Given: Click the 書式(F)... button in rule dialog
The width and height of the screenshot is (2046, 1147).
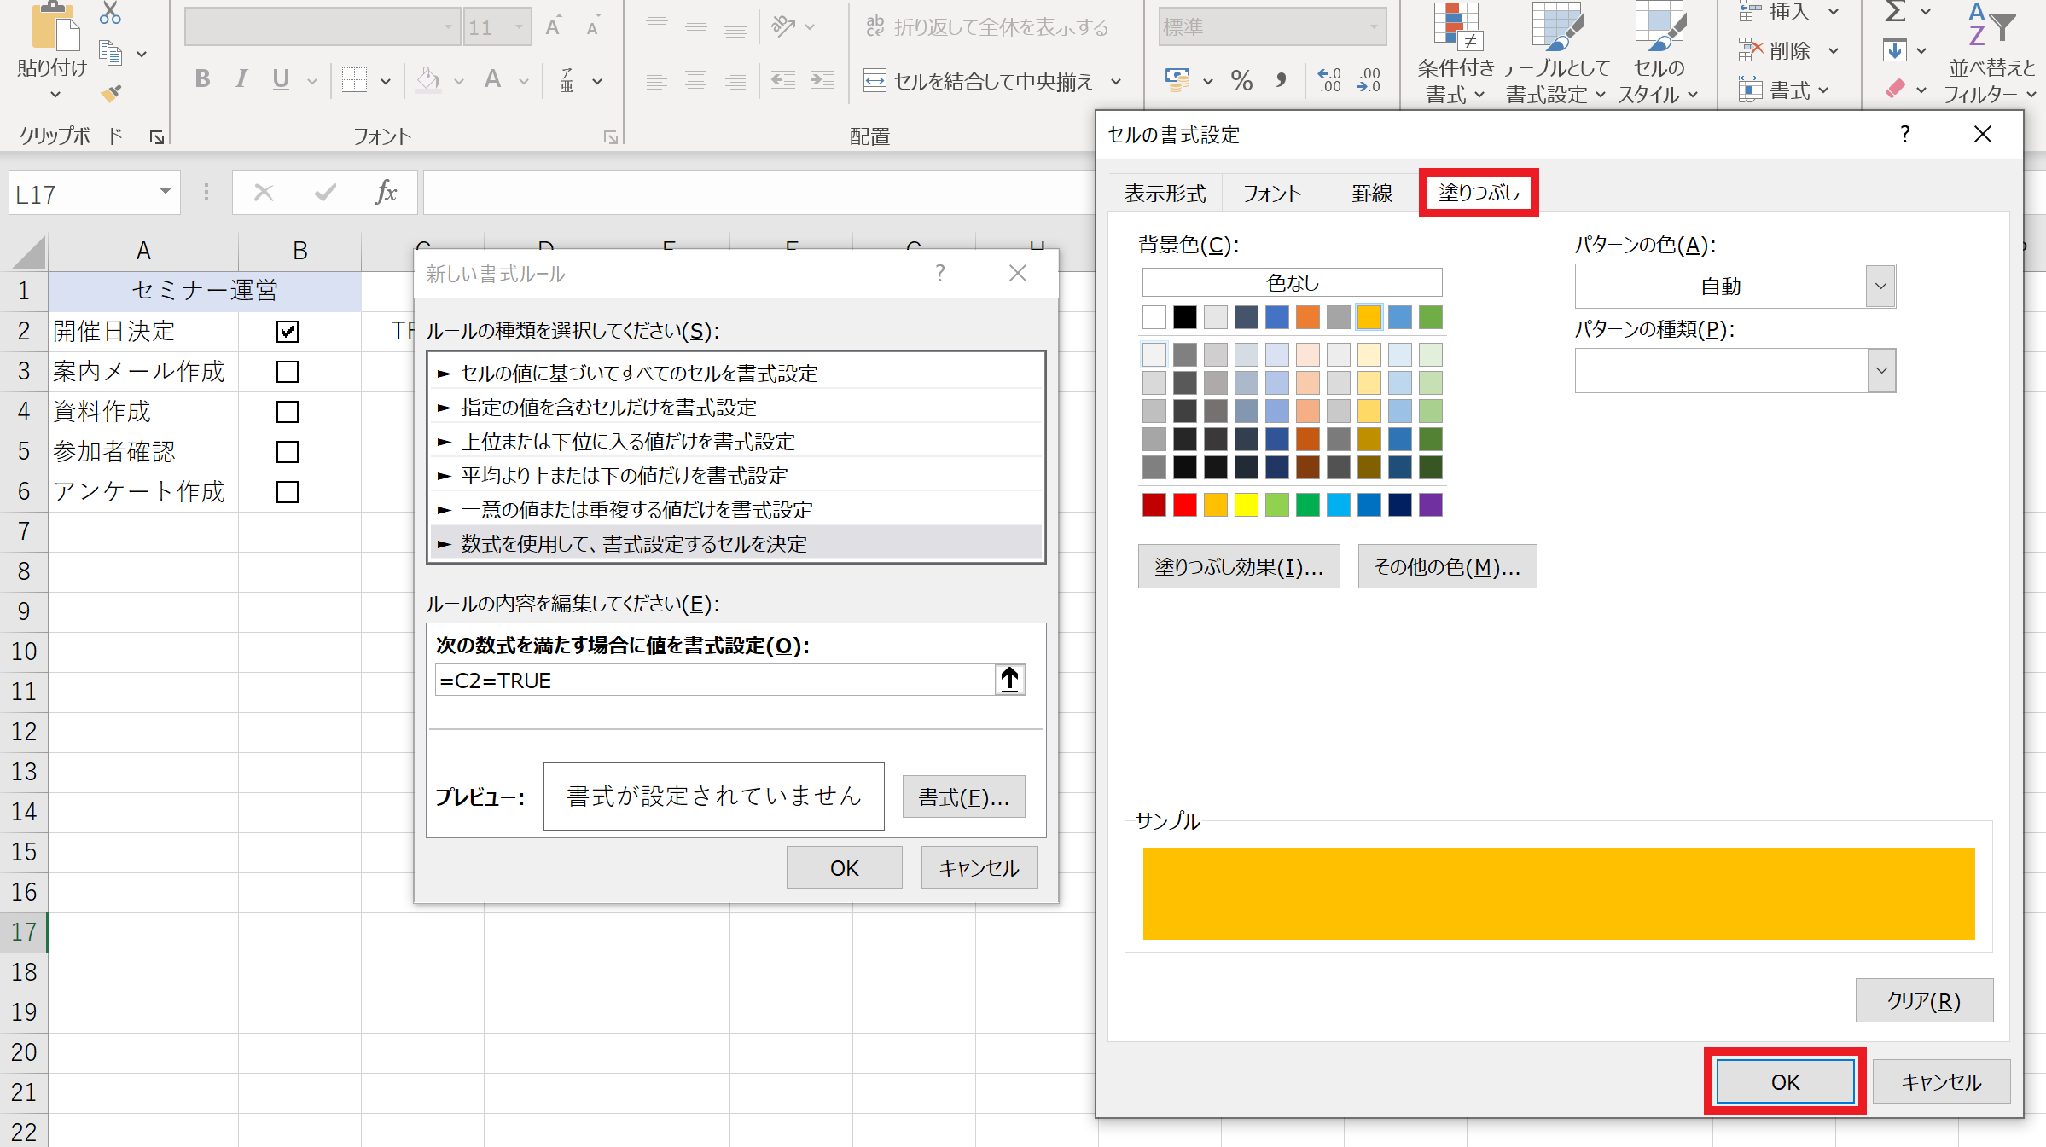Looking at the screenshot, I should (963, 797).
